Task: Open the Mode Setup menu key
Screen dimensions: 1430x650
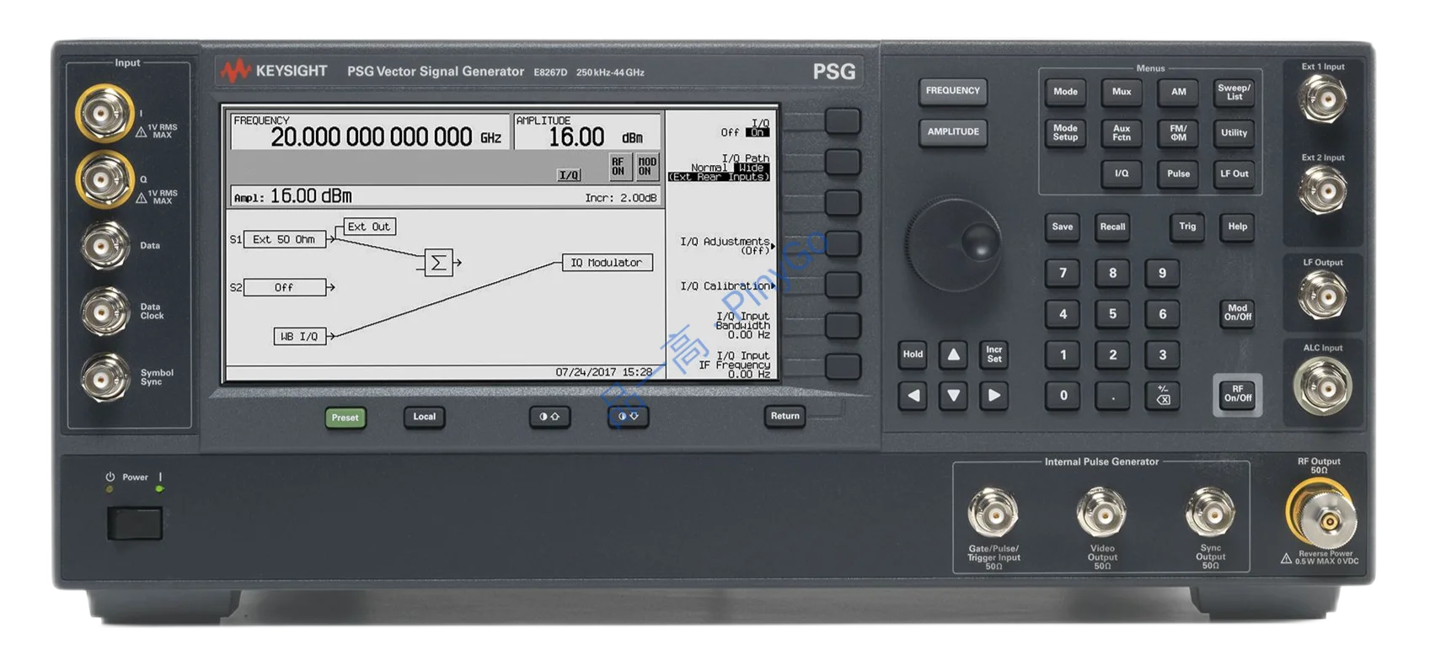Action: 1065,133
